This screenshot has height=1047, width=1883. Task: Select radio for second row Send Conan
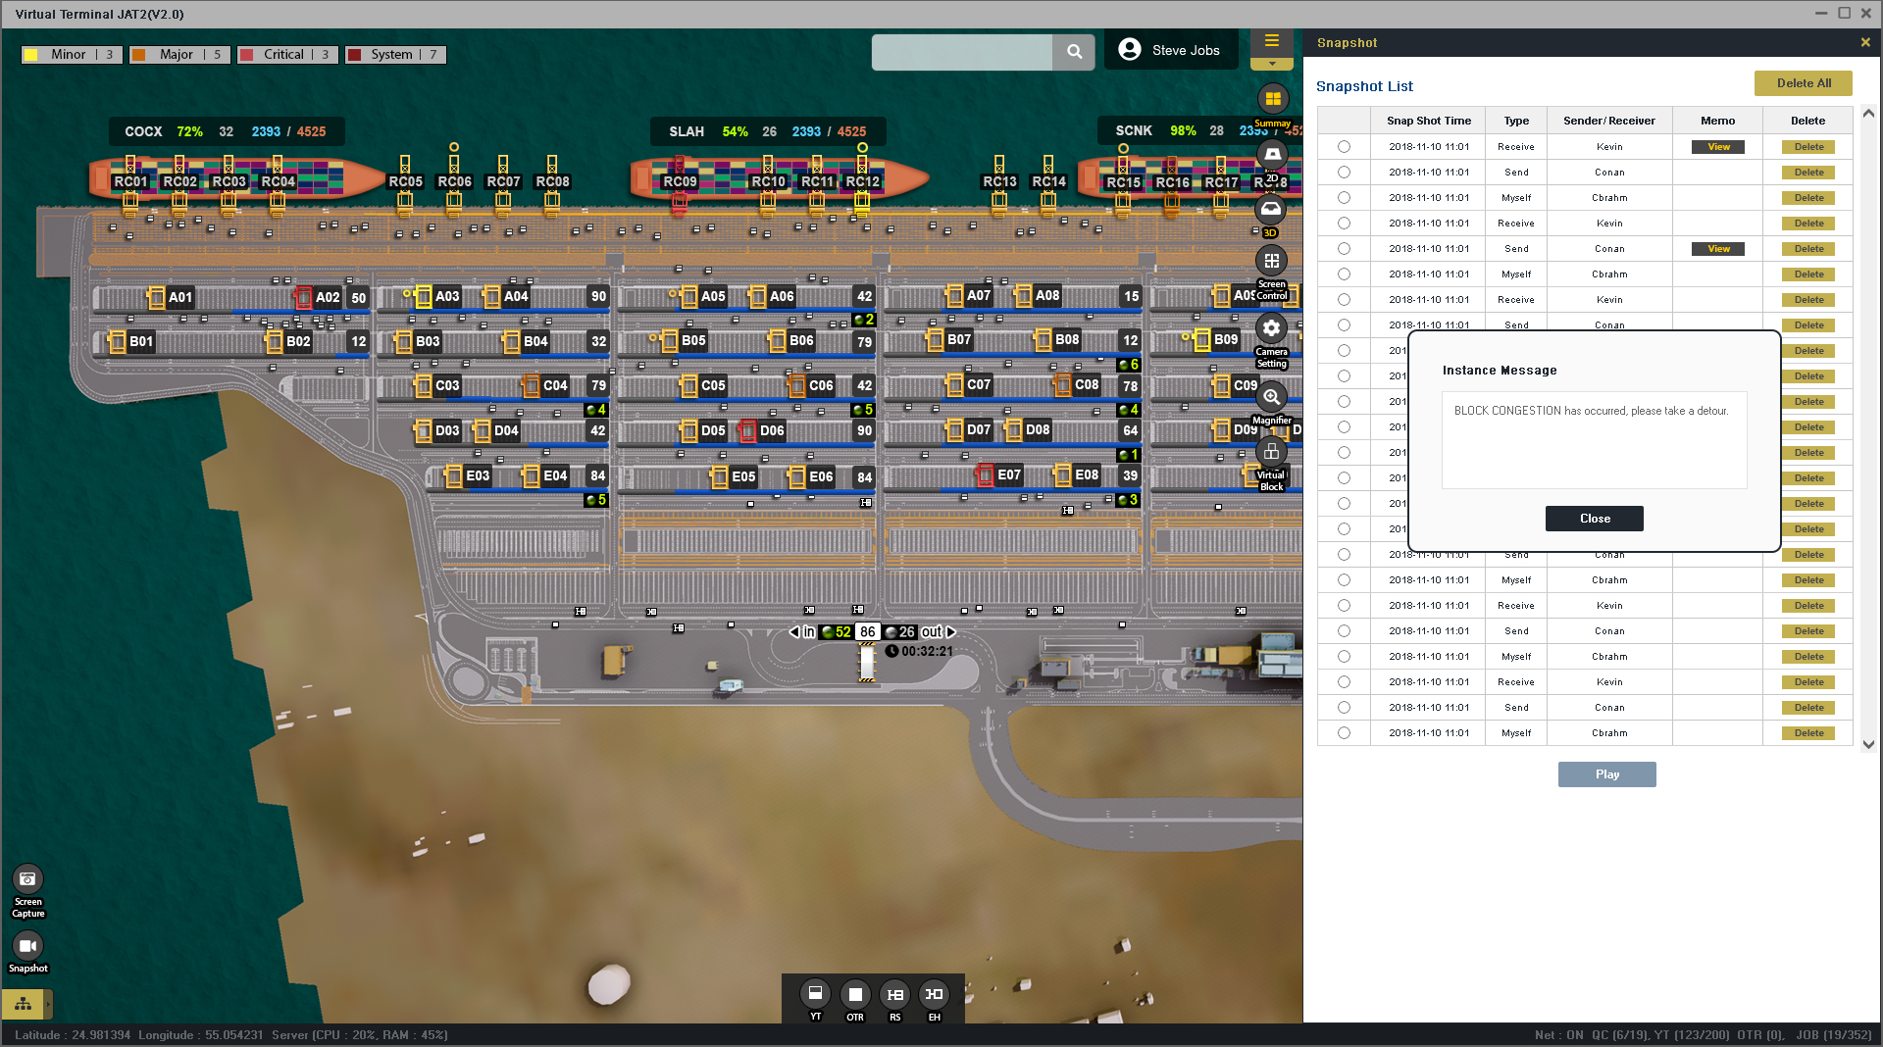[x=1344, y=173]
